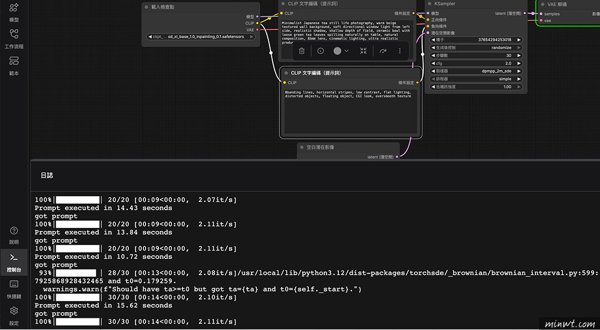Viewport: 600px width, 330px height.
Task: Collapse the node using the toolbar collapse icon
Action: pyautogui.click(x=363, y=50)
